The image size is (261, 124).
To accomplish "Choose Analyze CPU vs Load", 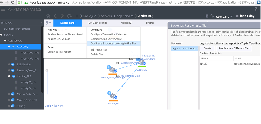I will (59, 39).
